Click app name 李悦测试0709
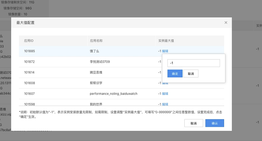The height and width of the screenshot is (141, 262). point(100,62)
